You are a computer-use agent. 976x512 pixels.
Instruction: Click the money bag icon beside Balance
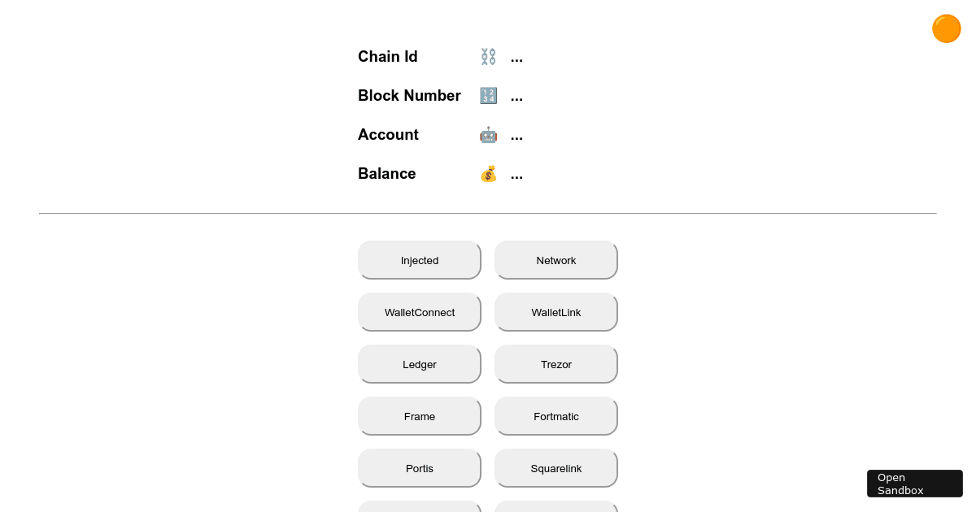(488, 173)
